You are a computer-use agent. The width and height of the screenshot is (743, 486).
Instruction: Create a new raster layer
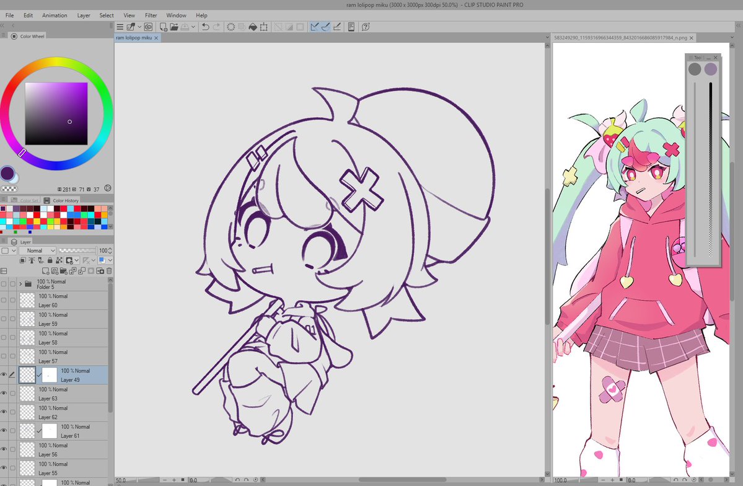45,272
